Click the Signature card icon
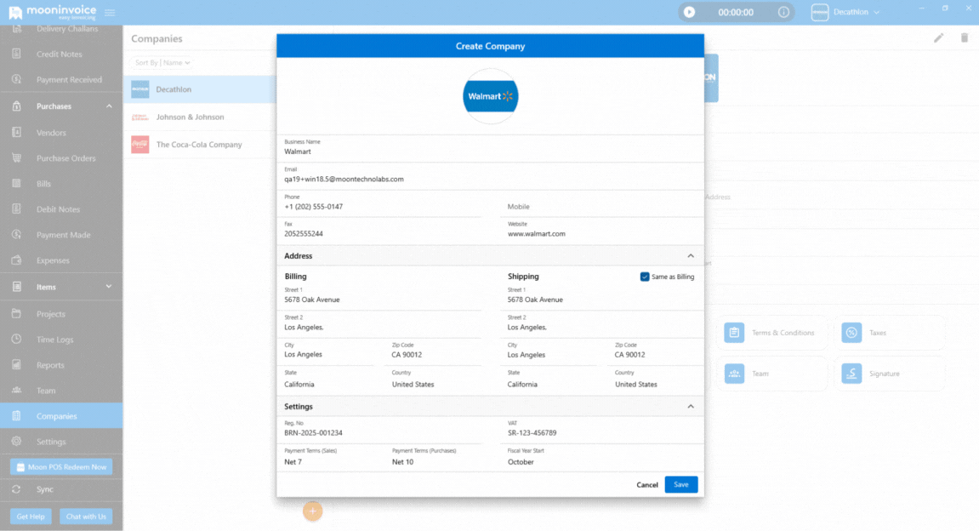979x531 pixels. click(851, 374)
